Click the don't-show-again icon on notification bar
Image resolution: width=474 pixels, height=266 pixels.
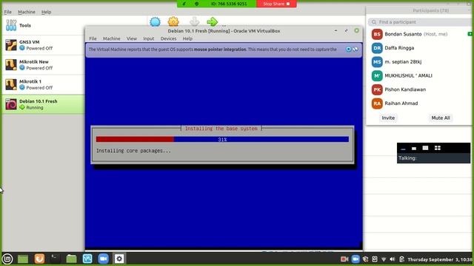pos(355,50)
